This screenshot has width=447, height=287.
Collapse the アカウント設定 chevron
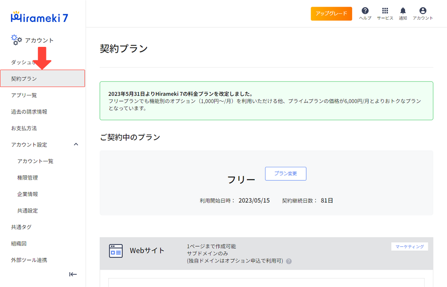(76, 144)
